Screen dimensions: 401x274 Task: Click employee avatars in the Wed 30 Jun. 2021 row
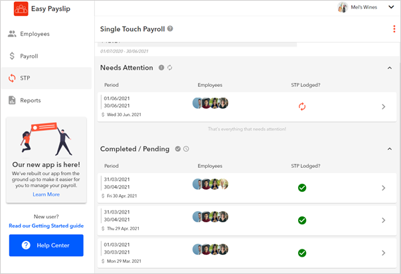tap(210, 103)
